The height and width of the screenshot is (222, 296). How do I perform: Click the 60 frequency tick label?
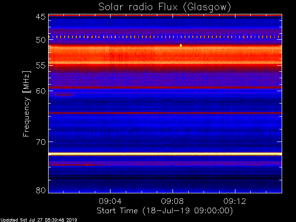41,91
